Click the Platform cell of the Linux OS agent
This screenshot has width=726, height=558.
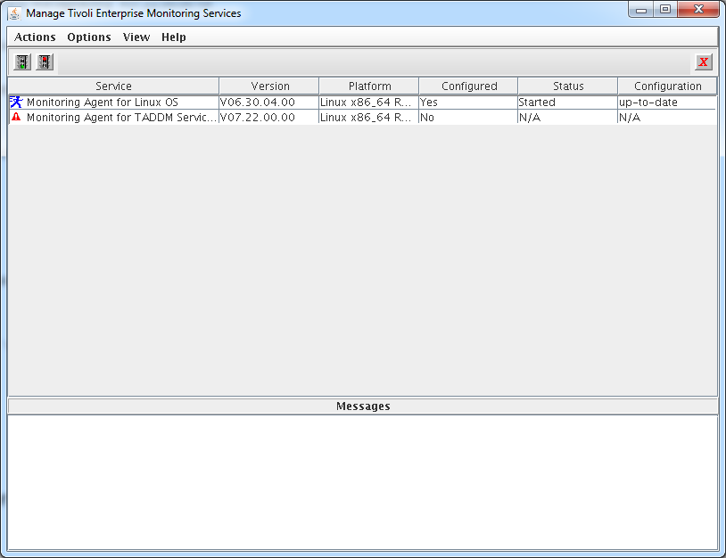click(369, 103)
